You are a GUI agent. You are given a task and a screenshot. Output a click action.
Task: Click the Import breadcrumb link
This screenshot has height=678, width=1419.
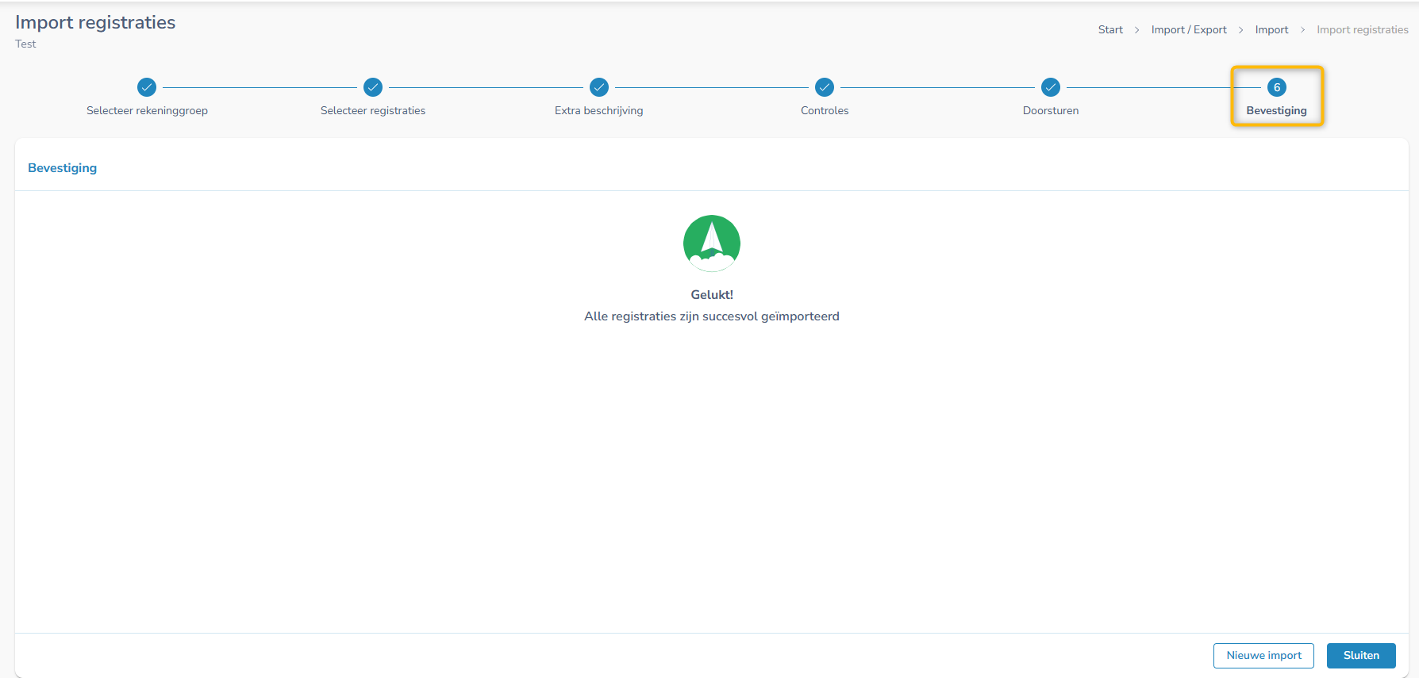tap(1271, 30)
